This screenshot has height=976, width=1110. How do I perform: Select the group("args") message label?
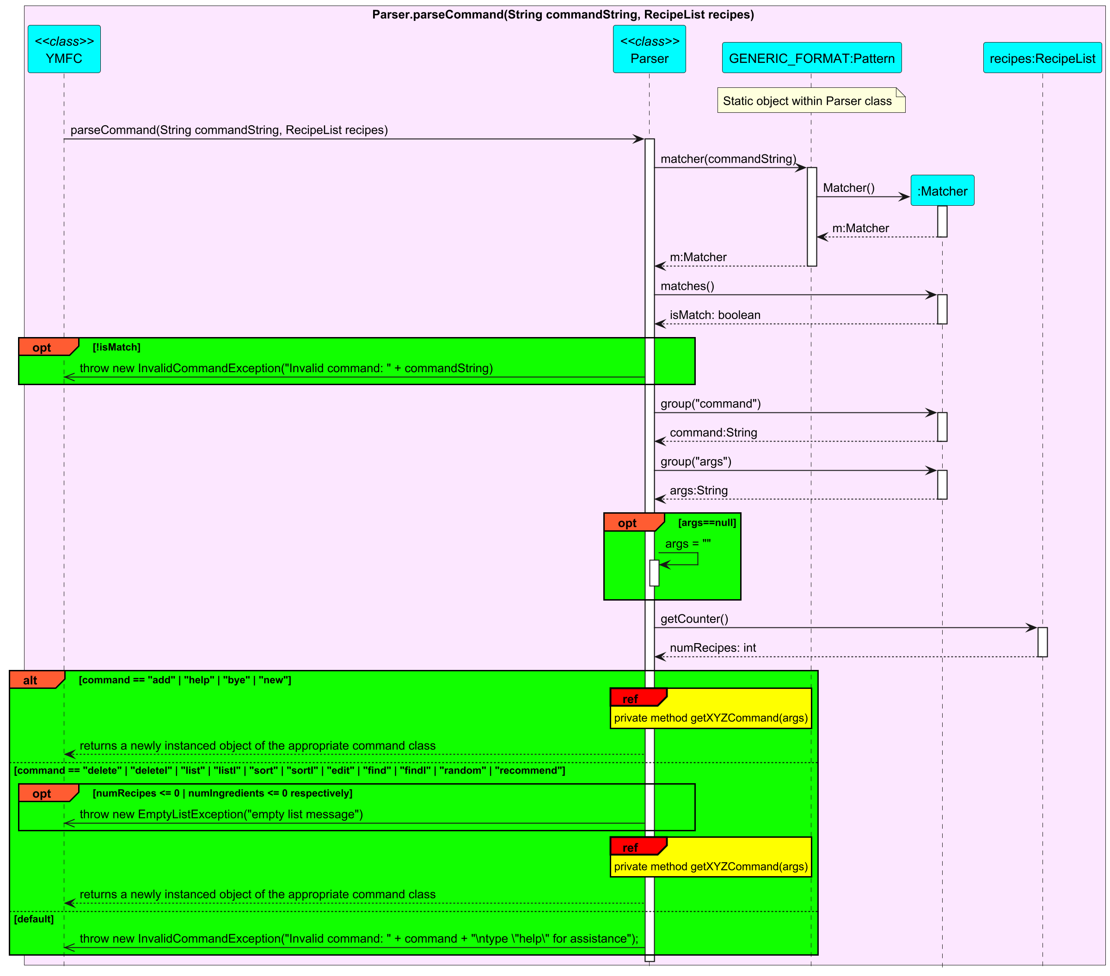(x=696, y=462)
